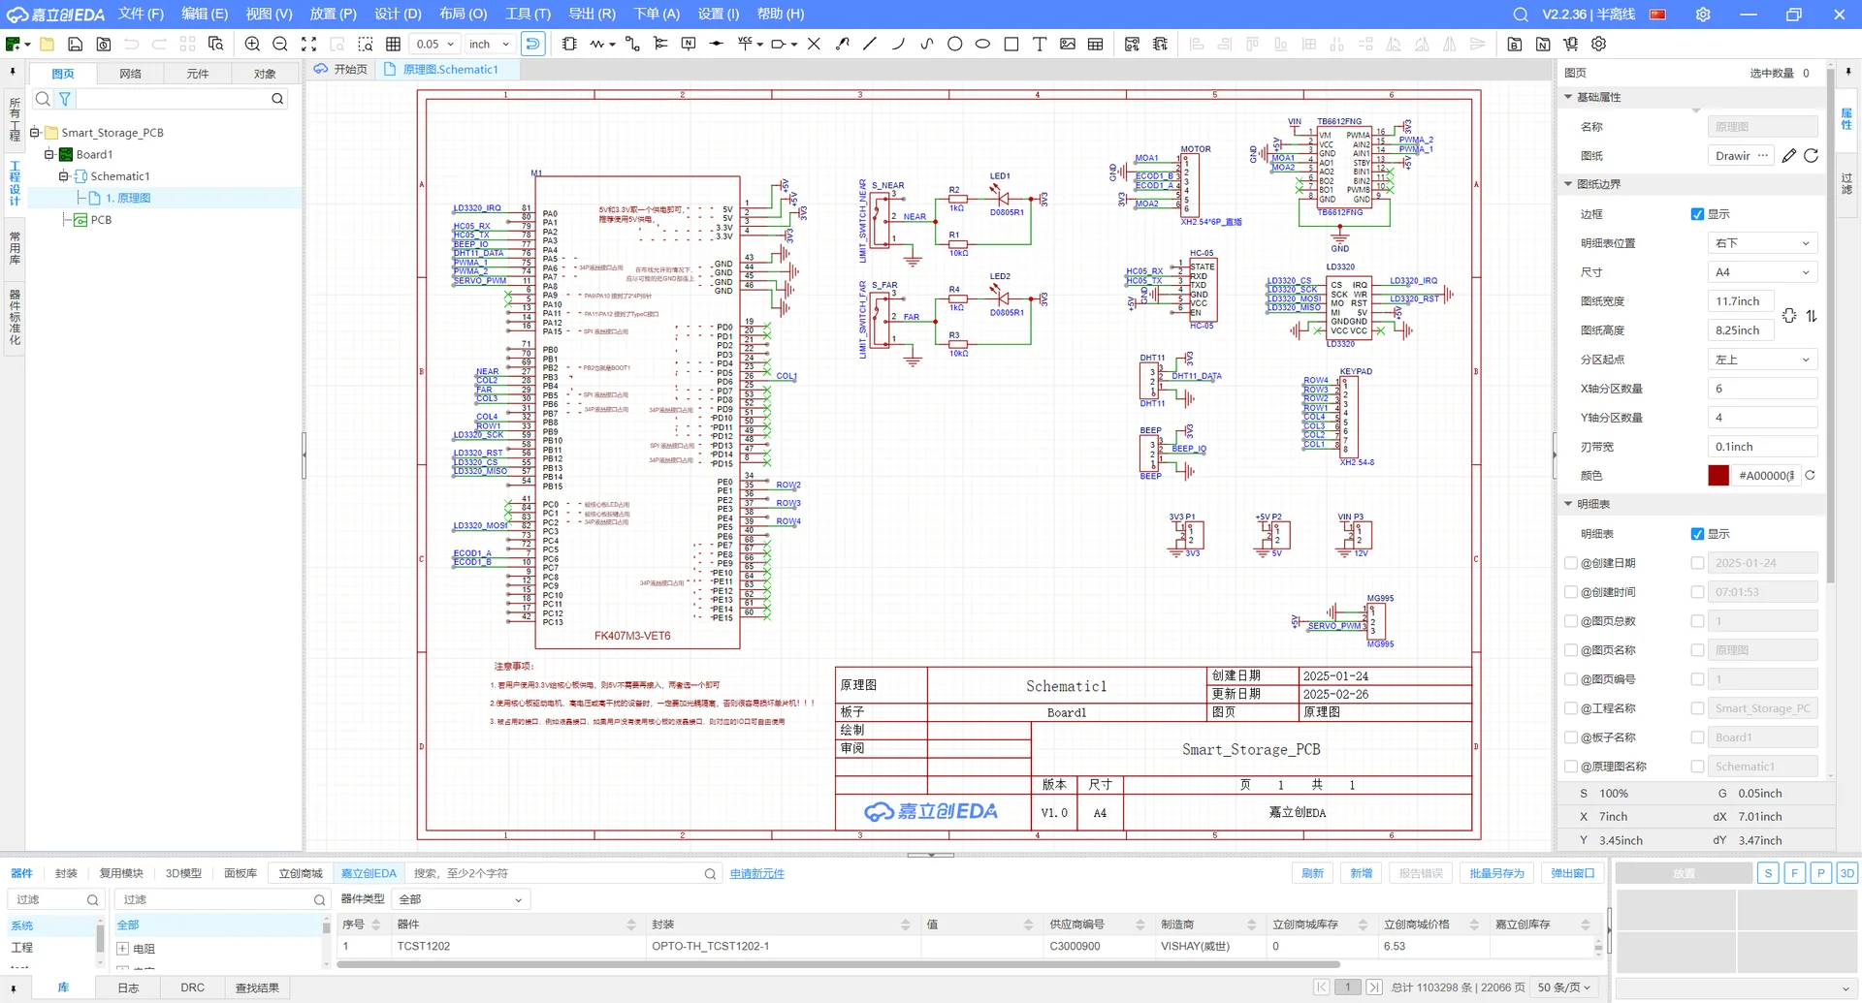Place a VCC power flag
This screenshot has height=1003, width=1862.
pyautogui.click(x=744, y=44)
